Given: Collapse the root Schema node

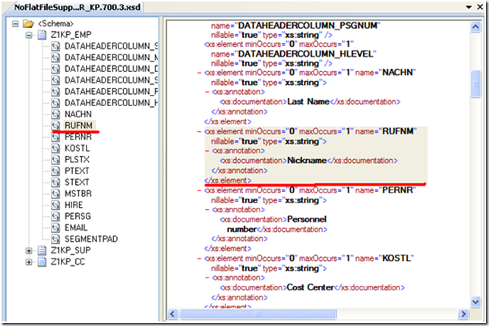Looking at the screenshot, I should point(17,24).
